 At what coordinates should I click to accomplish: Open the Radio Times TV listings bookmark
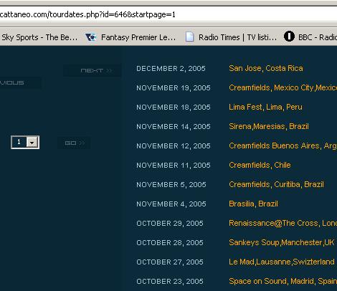click(237, 37)
